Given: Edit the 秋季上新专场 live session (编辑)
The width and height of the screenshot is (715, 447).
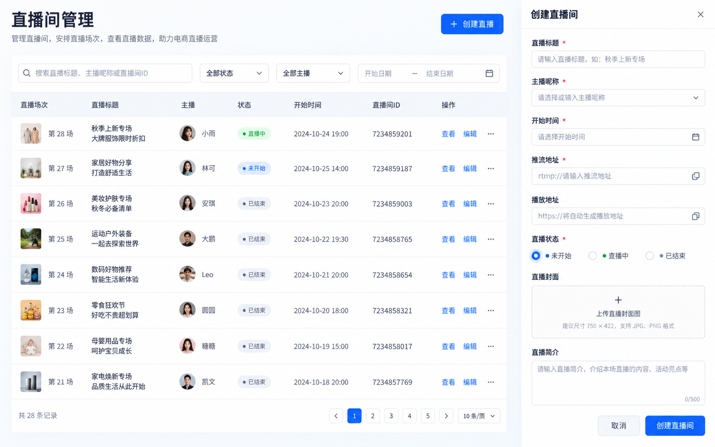Looking at the screenshot, I should click(x=470, y=134).
